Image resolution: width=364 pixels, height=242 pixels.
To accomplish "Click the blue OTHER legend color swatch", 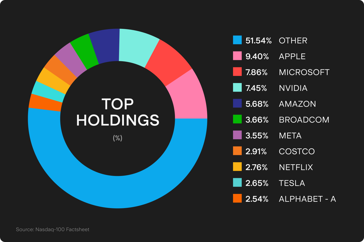I will 237,40.
